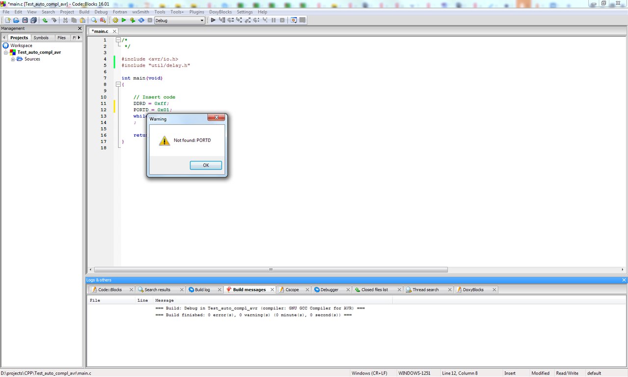The height and width of the screenshot is (377, 628).
Task: Redo the edit using the toolbar arrow
Action: point(54,20)
